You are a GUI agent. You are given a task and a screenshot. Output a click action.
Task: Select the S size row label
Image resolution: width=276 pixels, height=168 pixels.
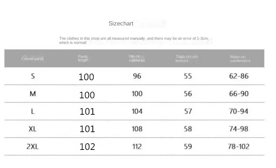pyautogui.click(x=33, y=76)
